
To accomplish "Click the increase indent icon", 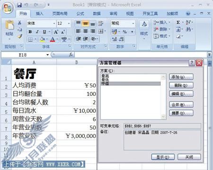I will point(85,39).
